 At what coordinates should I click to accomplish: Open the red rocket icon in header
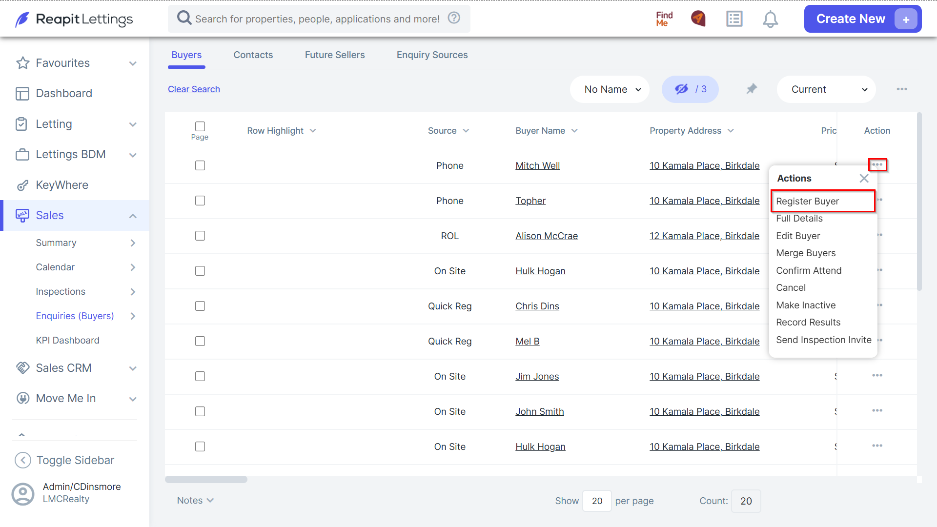(x=698, y=19)
